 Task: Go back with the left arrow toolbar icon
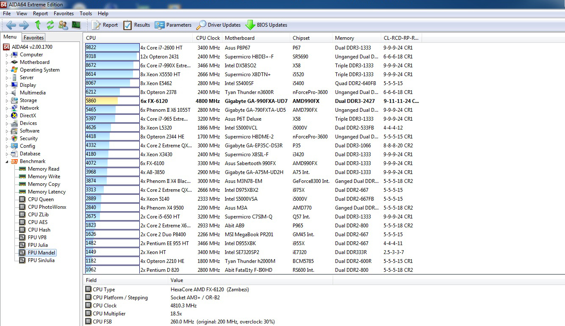coord(11,25)
